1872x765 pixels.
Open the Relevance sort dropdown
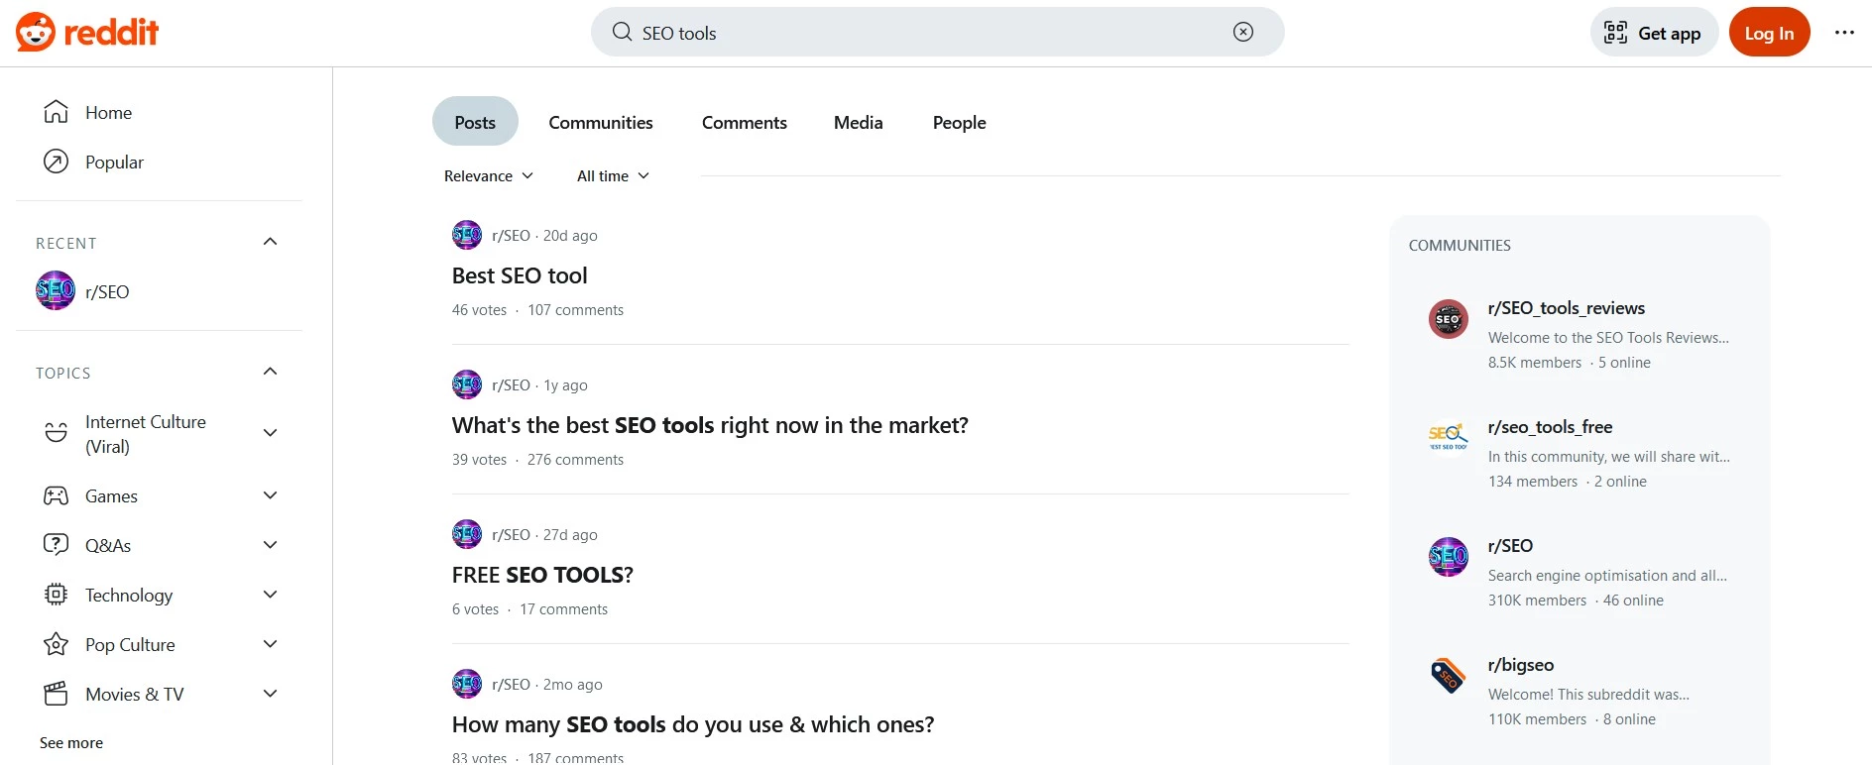pyautogui.click(x=489, y=175)
